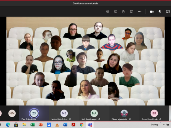The image size is (171, 128).
Task: Toggle the camera on or off
Action: pyautogui.click(x=152, y=12)
